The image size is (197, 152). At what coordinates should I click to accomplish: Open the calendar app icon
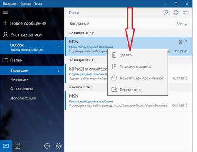pos(17,146)
